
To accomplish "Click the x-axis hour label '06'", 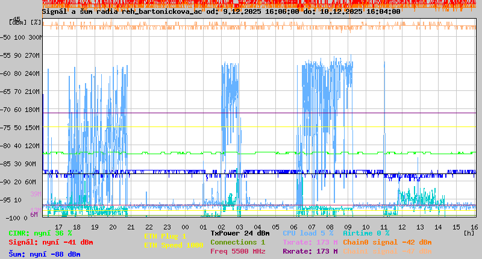I will coord(293,227).
